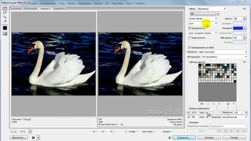251x141 pixels.
Task: Select the optimized GIF swan pane
Action: point(140,64)
